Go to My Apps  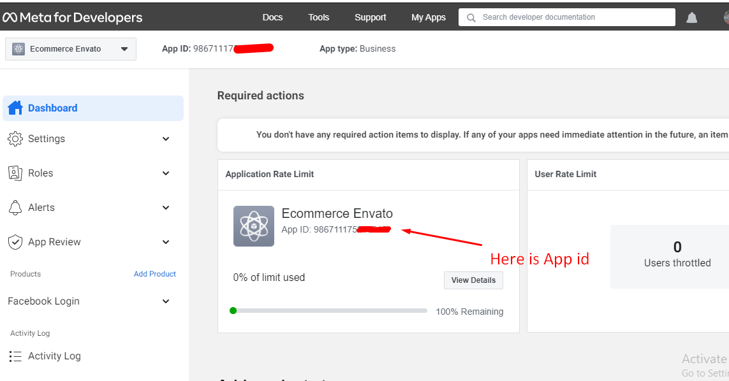(x=429, y=17)
